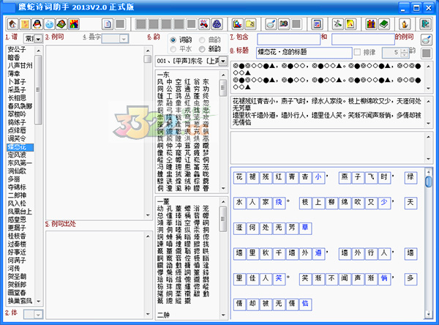The width and height of the screenshot is (439, 325).
Task: Open the colorful bookshelf icon
Action: point(371,24)
